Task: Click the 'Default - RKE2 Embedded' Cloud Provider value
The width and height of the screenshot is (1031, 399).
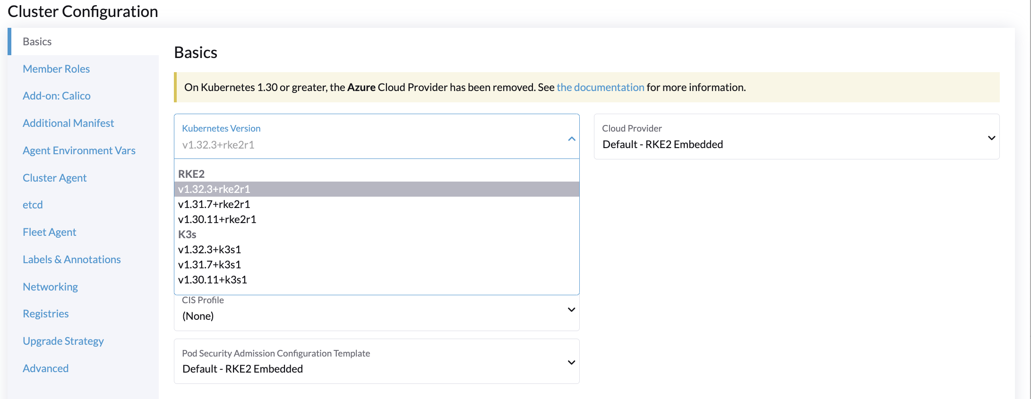Action: 662,144
